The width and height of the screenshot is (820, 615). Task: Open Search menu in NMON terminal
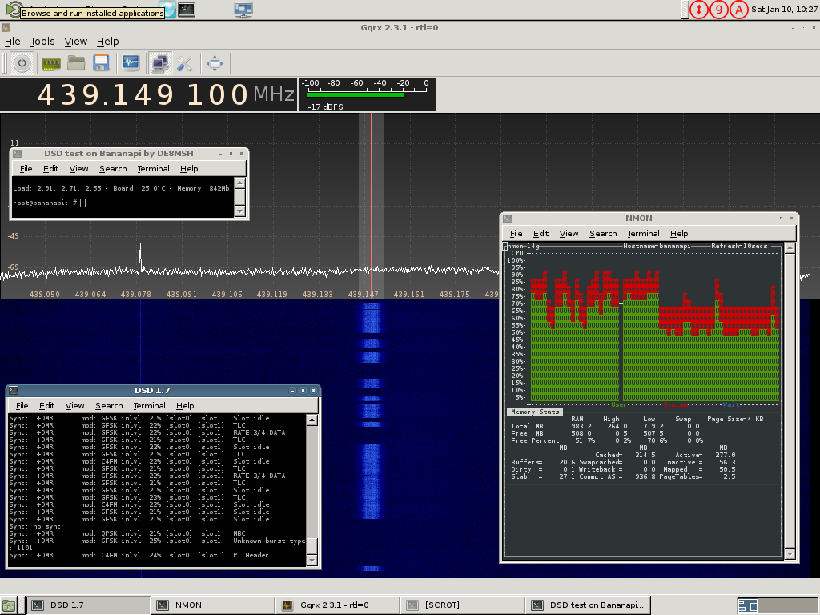(603, 234)
